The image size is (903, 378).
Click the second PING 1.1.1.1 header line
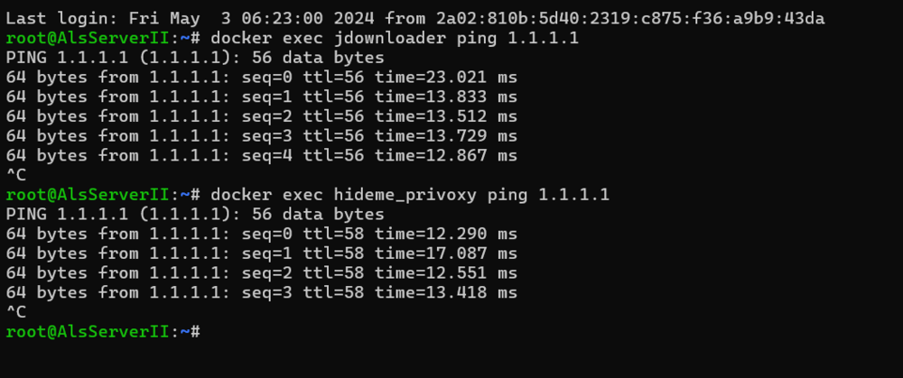(195, 214)
